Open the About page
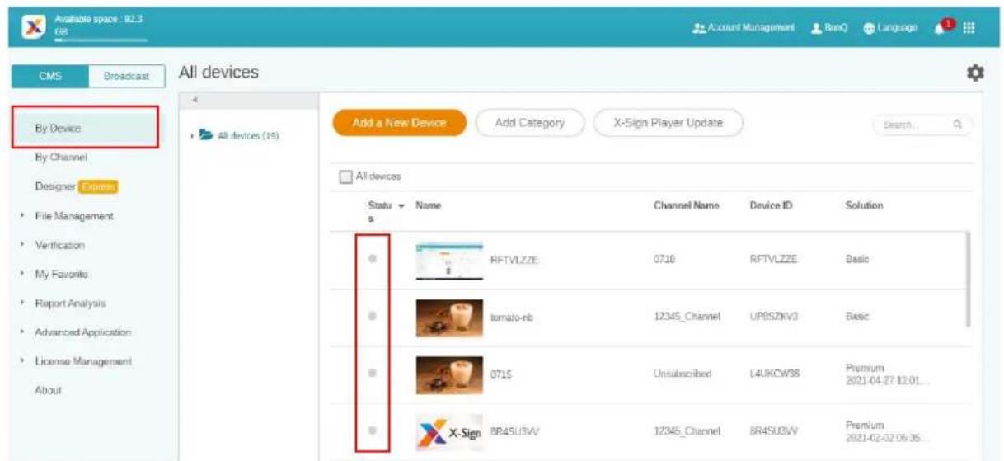This screenshot has width=1004, height=461. pos(48,391)
